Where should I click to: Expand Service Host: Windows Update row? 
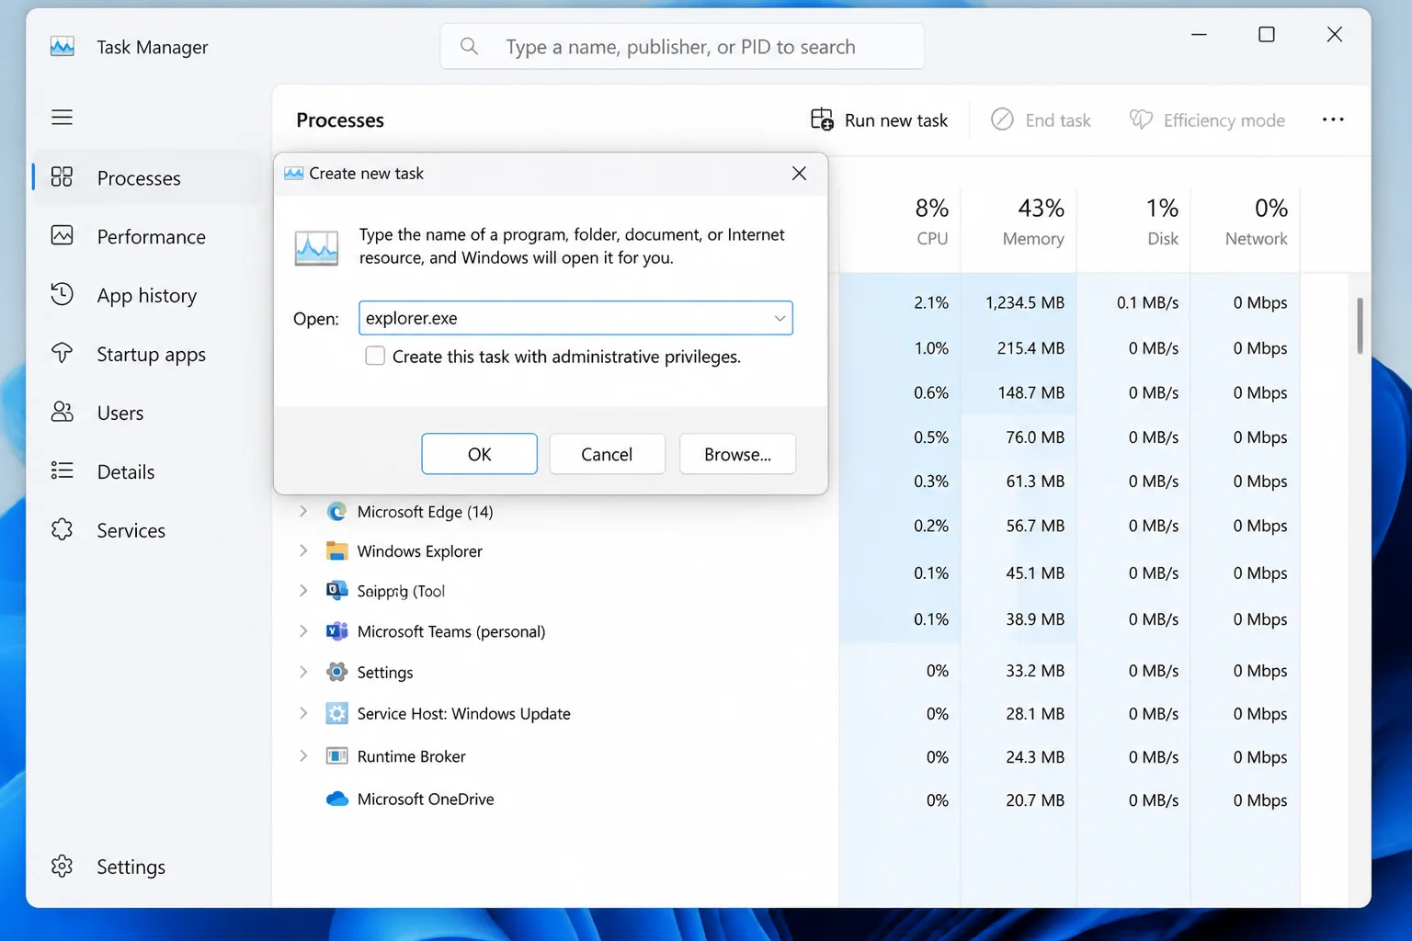[303, 712]
